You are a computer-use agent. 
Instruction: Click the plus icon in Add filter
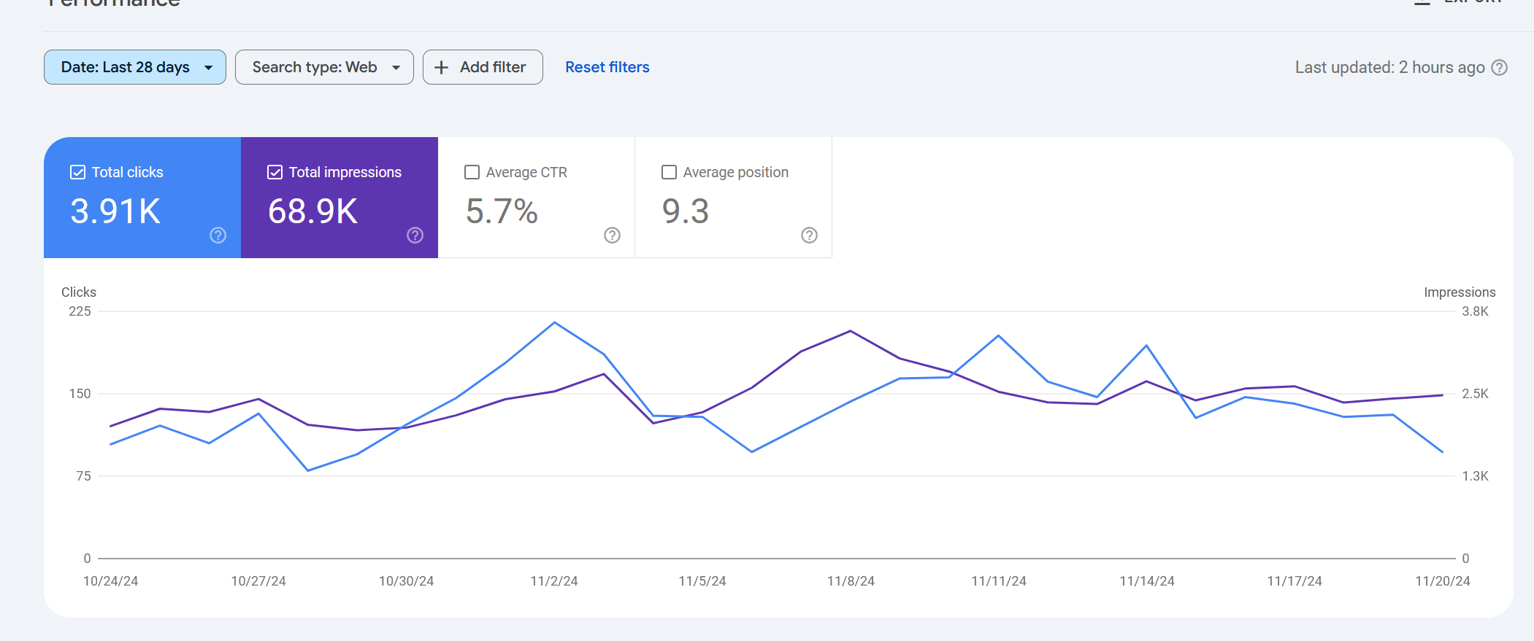point(441,68)
